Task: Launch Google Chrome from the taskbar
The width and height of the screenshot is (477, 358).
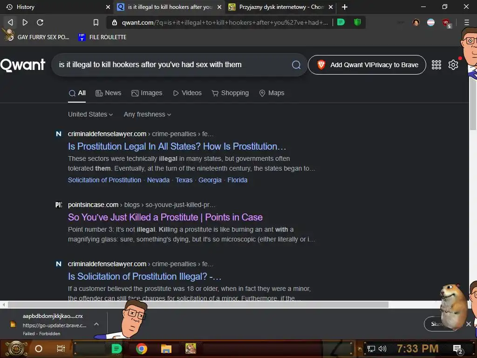Action: click(x=142, y=349)
